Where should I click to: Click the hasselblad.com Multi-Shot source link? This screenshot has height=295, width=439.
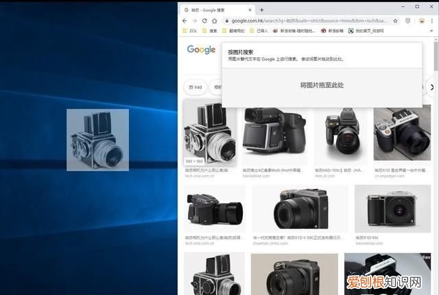256,176
